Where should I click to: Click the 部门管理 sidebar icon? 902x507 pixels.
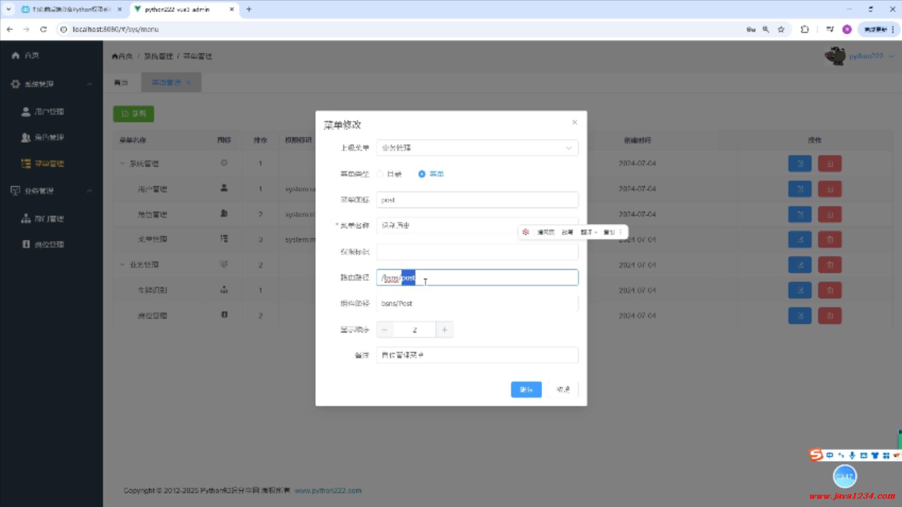click(26, 219)
